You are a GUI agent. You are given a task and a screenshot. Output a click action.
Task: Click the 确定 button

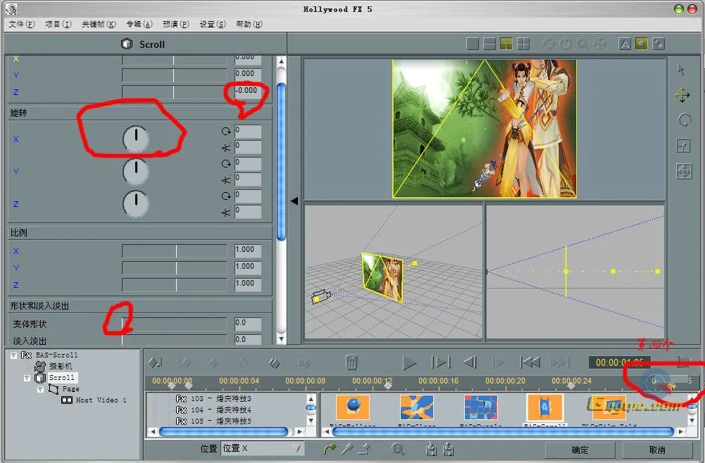(579, 450)
